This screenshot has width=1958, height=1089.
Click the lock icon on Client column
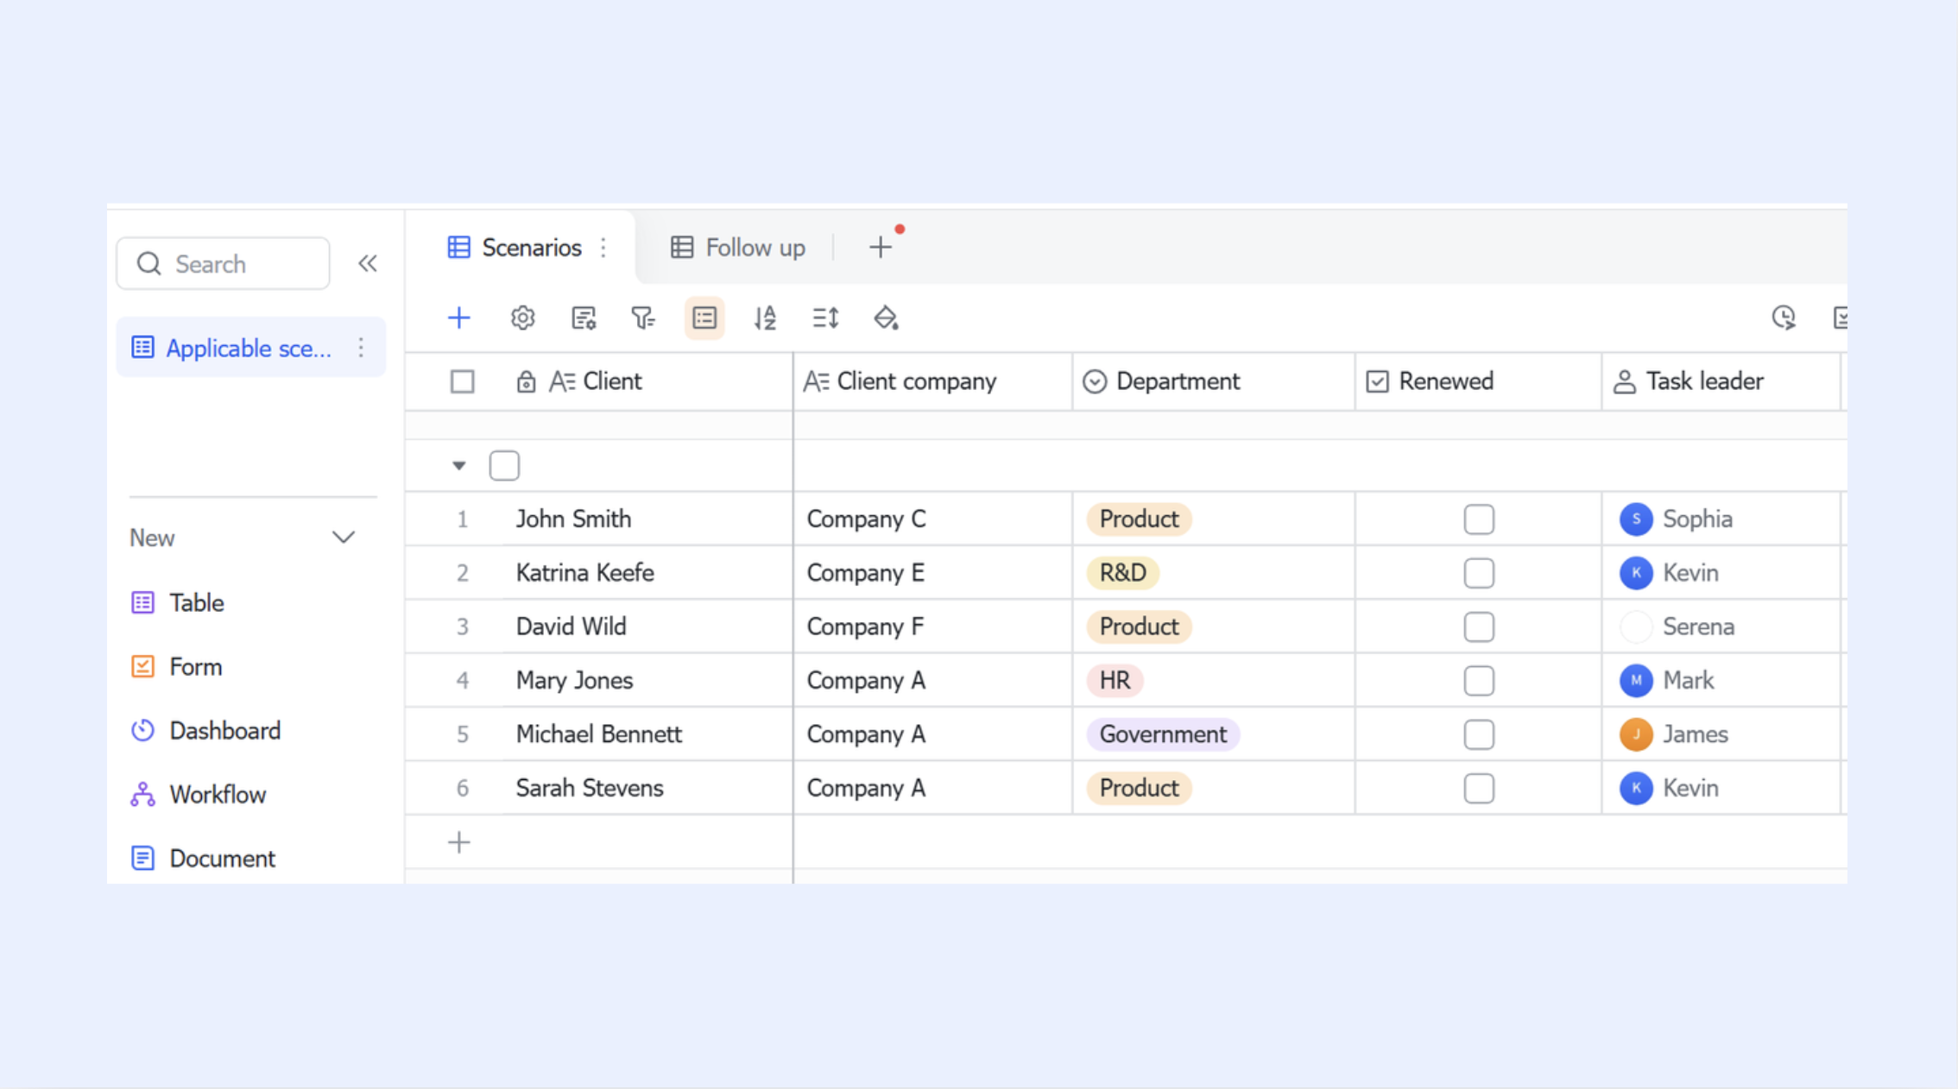526,381
